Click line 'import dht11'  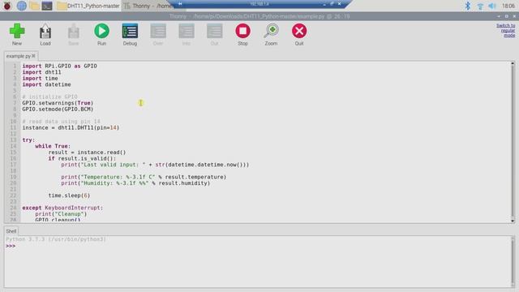[41, 72]
